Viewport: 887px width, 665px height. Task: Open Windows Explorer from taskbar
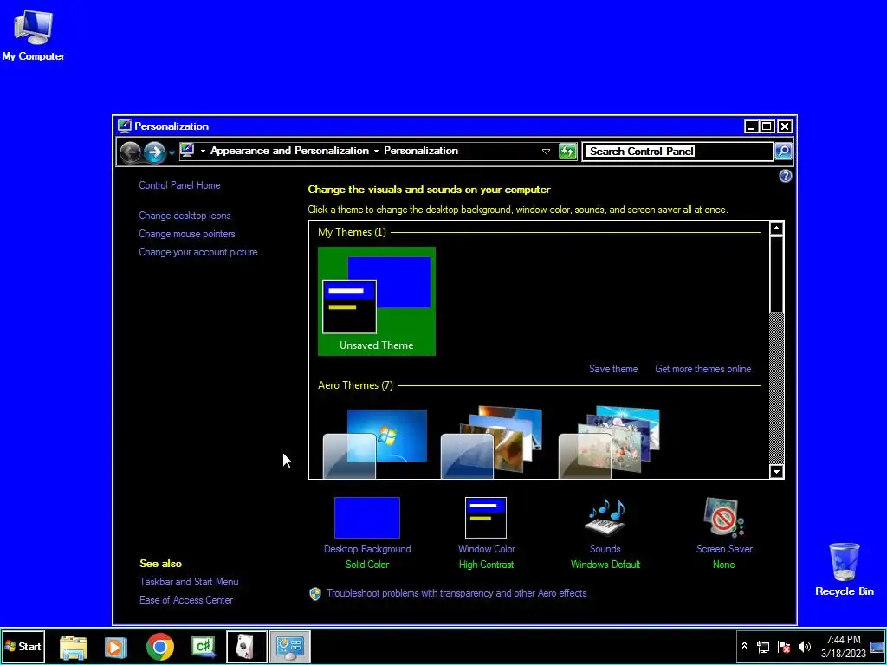74,647
